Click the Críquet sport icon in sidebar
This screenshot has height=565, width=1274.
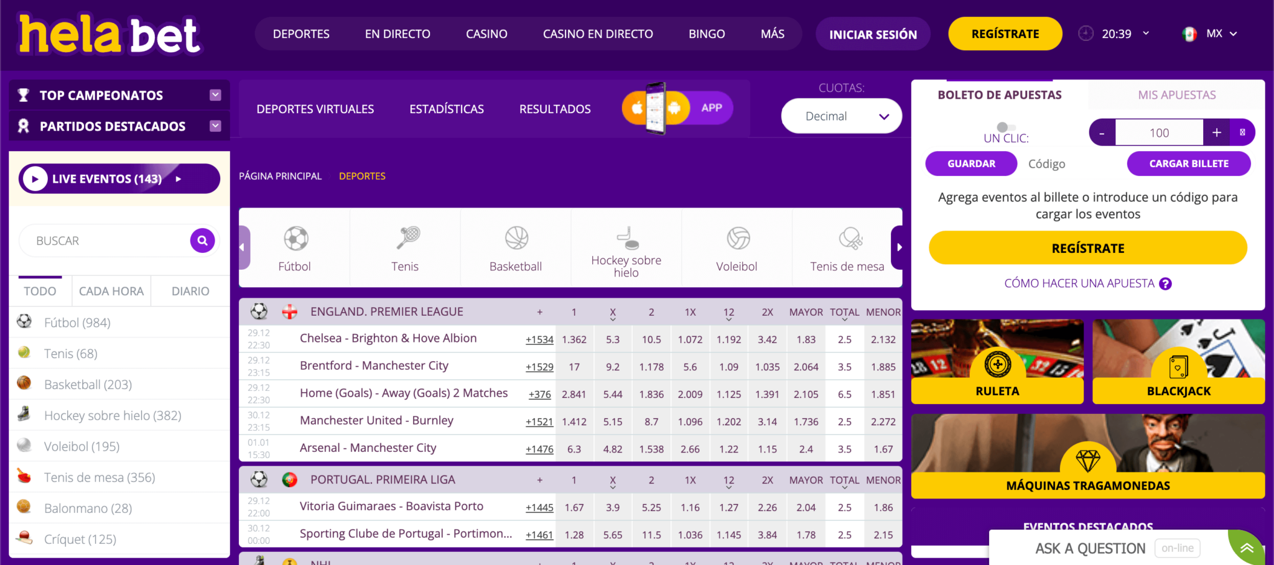pyautogui.click(x=24, y=538)
